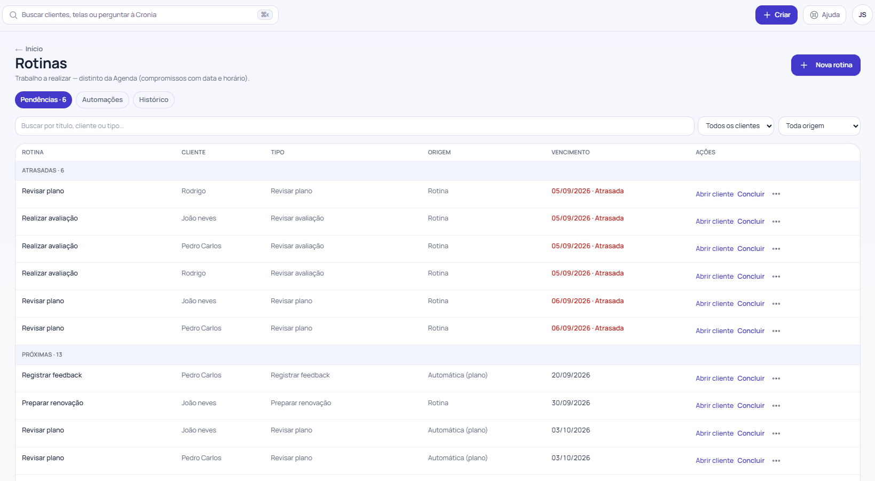Click the ORIGEM column header

coord(439,153)
